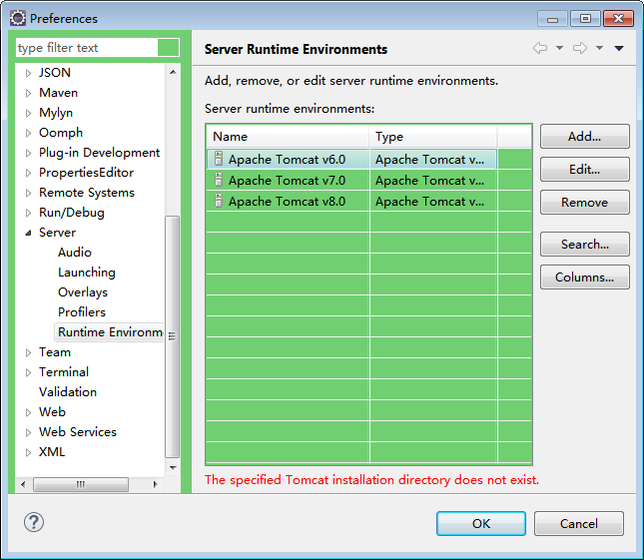The image size is (644, 560).
Task: Expand the Plug-in Development node
Action: point(28,153)
